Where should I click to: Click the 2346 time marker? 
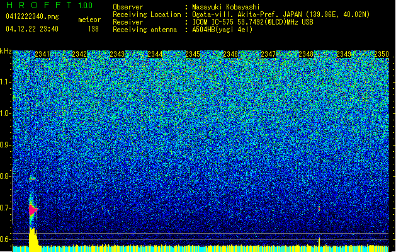click(x=230, y=54)
